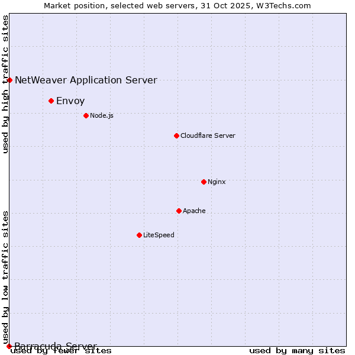Viewport: 355px width, 355px height.
Task: Click the Apache text label
Action: click(194, 211)
